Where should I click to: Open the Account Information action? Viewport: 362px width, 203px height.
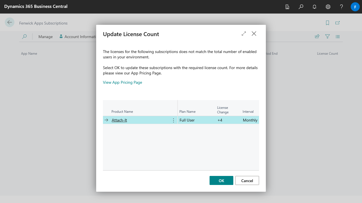pyautogui.click(x=78, y=37)
